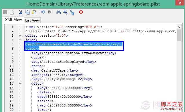Click the true value on line 6
185x112 pixels.
32,49
